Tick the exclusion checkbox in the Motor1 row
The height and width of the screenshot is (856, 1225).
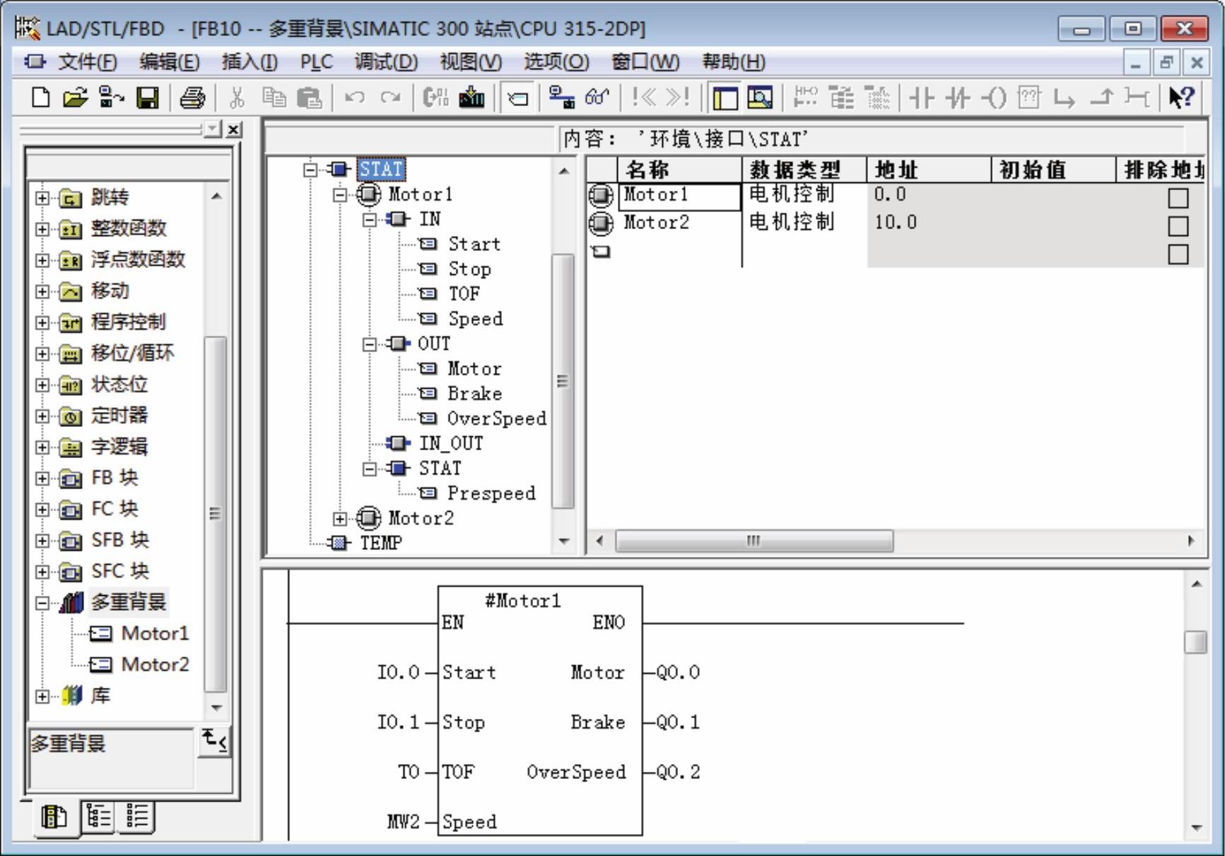click(x=1178, y=198)
